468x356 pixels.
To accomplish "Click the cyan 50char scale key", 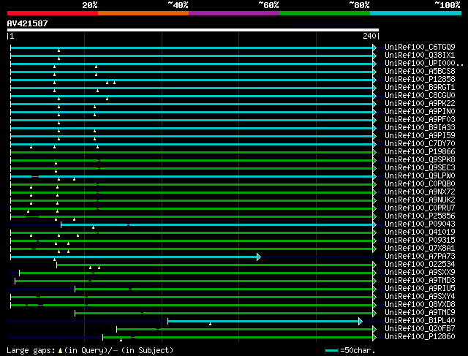I will (x=331, y=350).
